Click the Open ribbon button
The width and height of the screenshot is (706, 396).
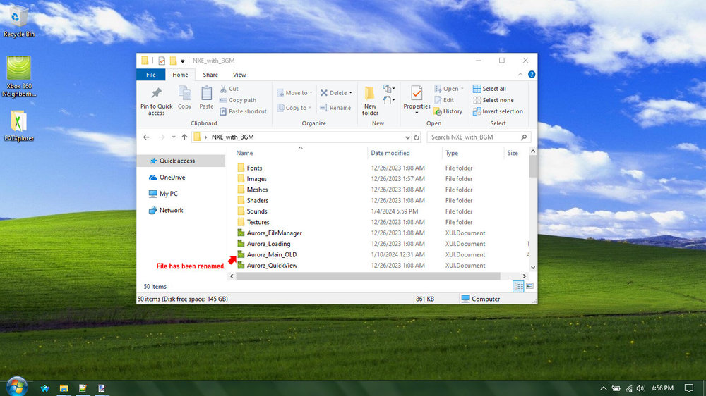point(448,89)
